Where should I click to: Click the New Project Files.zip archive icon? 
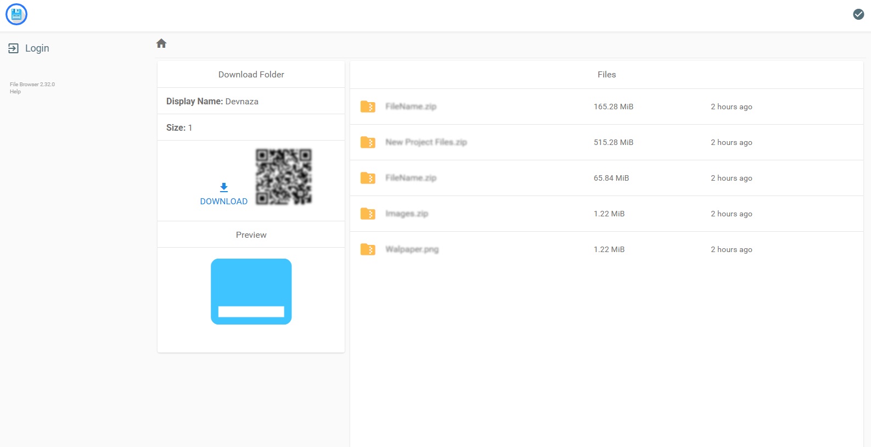pos(368,142)
